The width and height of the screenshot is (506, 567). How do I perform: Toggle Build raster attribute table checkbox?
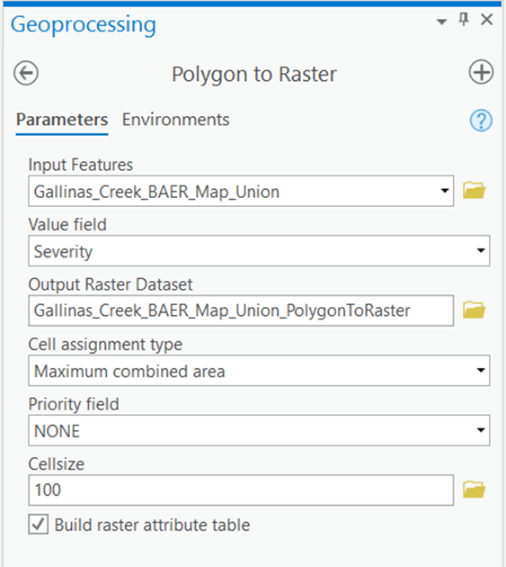pos(39,525)
